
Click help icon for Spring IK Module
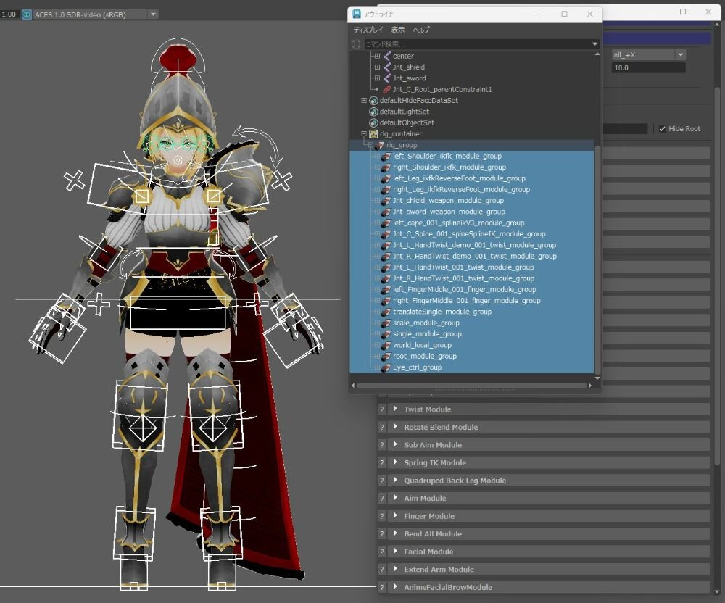point(382,463)
